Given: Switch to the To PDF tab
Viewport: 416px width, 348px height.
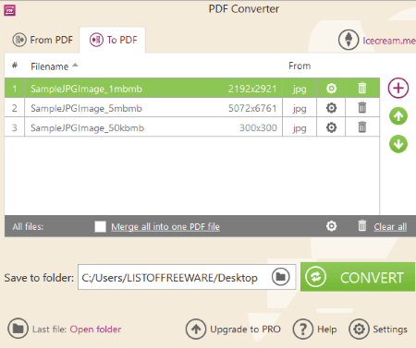Looking at the screenshot, I should tap(113, 40).
